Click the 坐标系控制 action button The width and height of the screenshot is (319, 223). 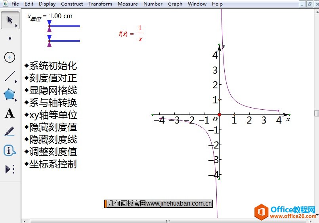point(51,164)
